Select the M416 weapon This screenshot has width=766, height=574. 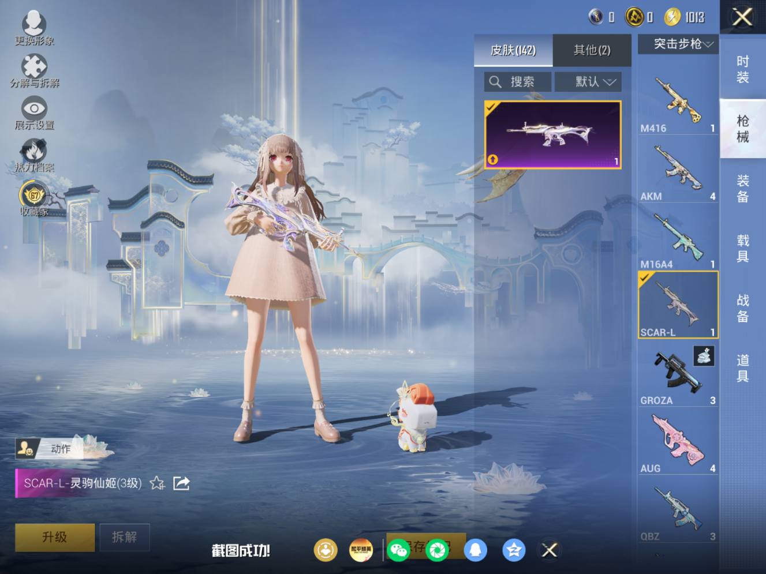click(678, 102)
